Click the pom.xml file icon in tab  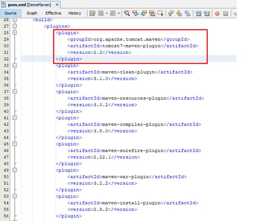pyautogui.click(x=4, y=5)
